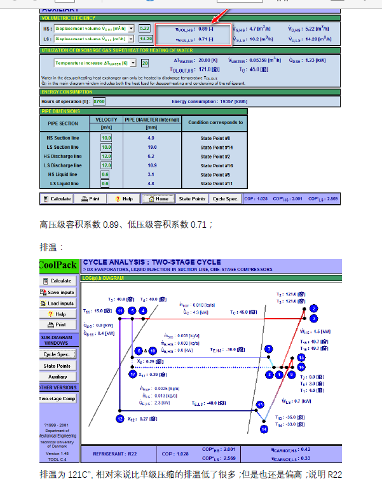Click the Help button in the bottom toolbar

tap(123, 199)
